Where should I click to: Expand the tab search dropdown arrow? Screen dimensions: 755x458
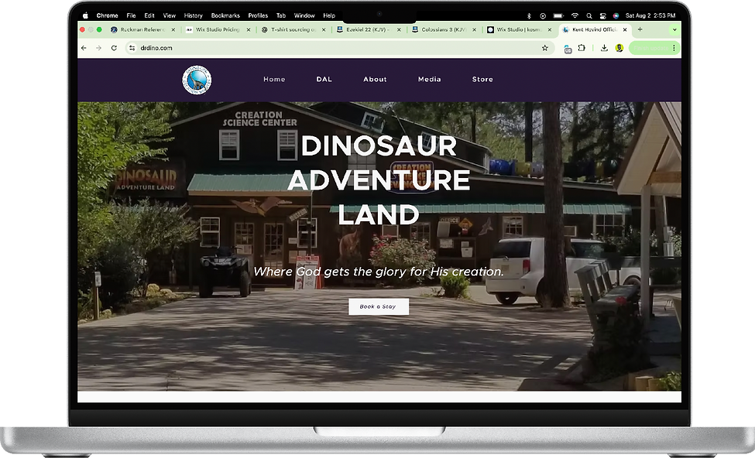coord(674,29)
